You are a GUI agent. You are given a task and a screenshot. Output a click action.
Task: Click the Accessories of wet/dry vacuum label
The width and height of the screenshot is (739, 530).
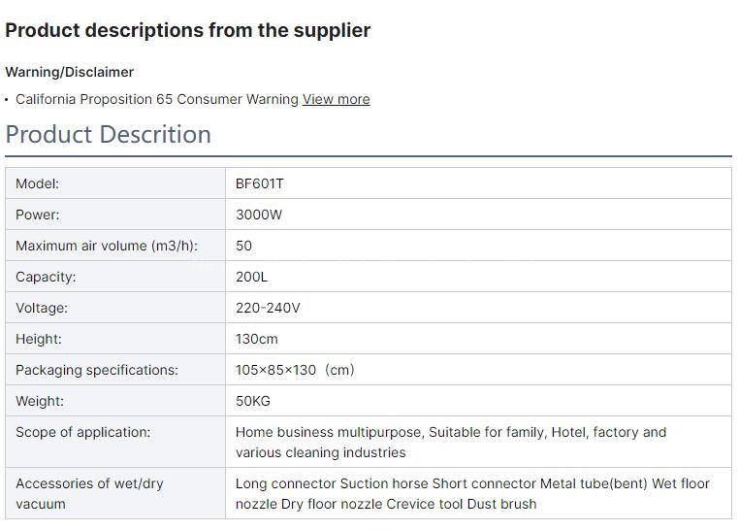[x=89, y=493]
